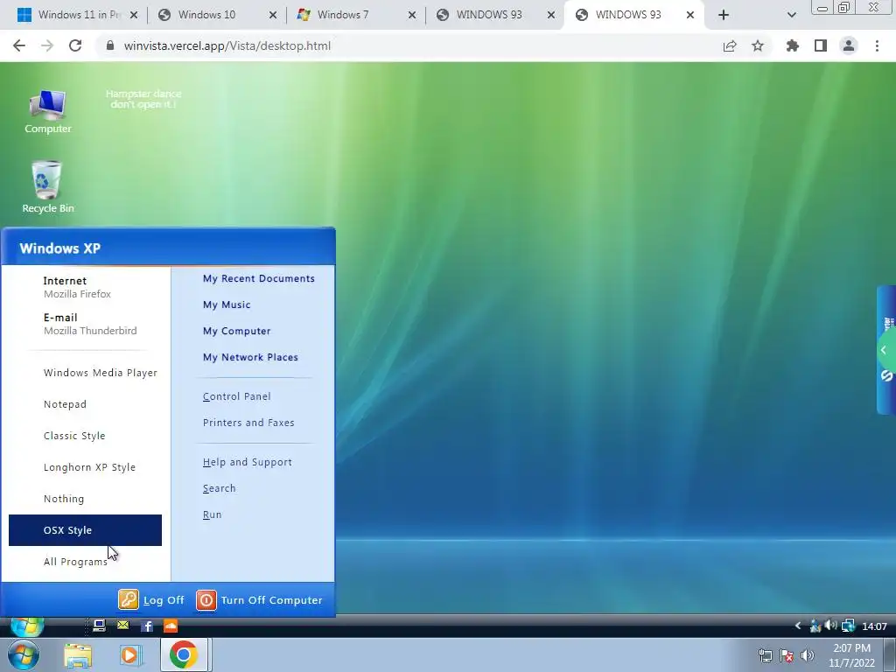Open Windows Media Player taskbar icon
Viewport: 896px width, 672px height.
tap(131, 655)
